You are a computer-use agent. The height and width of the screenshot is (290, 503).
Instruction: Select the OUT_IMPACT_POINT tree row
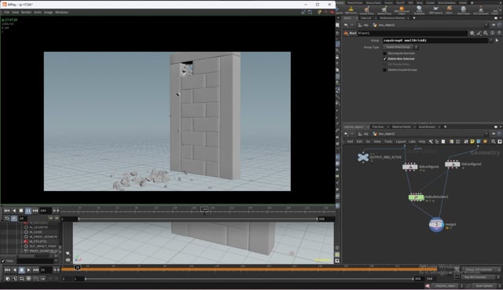coord(42,246)
